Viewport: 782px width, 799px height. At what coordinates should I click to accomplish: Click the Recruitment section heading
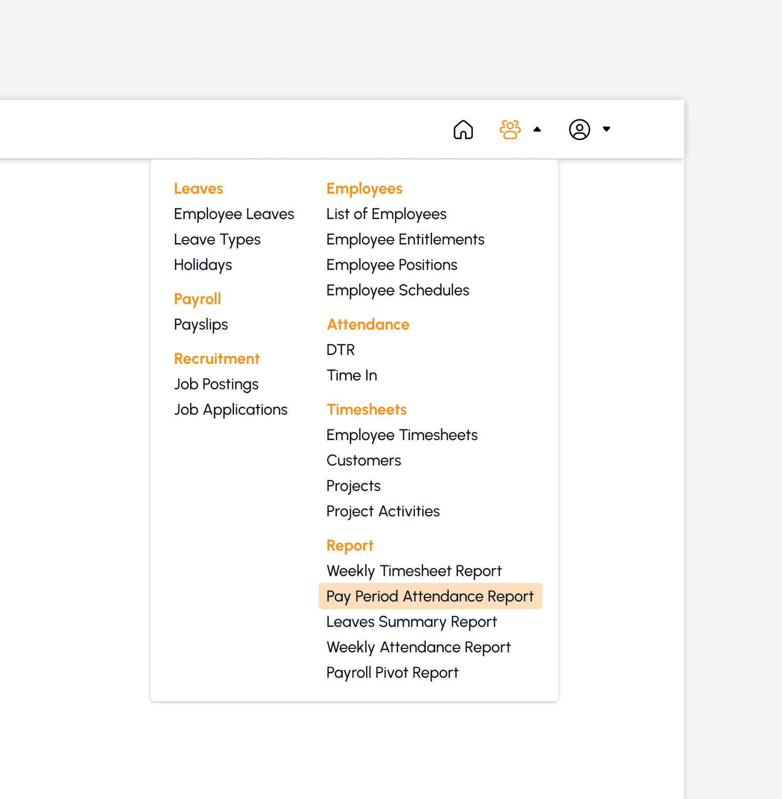coord(217,359)
